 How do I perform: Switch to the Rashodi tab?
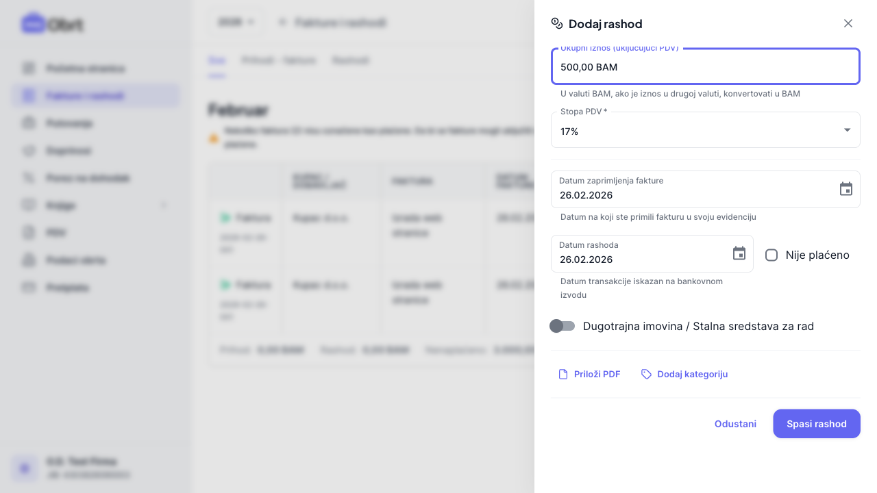click(350, 60)
